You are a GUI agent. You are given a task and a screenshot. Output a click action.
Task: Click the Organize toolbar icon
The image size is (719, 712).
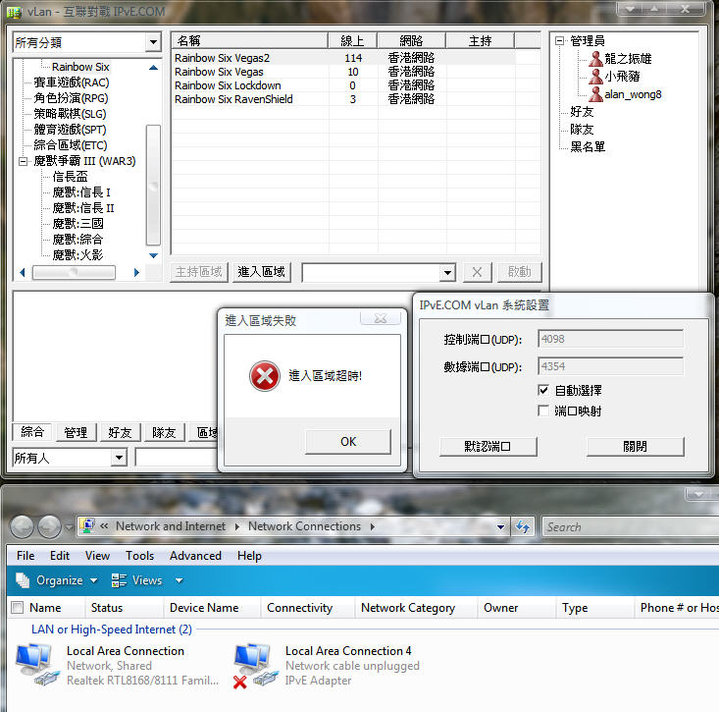pyautogui.click(x=23, y=580)
